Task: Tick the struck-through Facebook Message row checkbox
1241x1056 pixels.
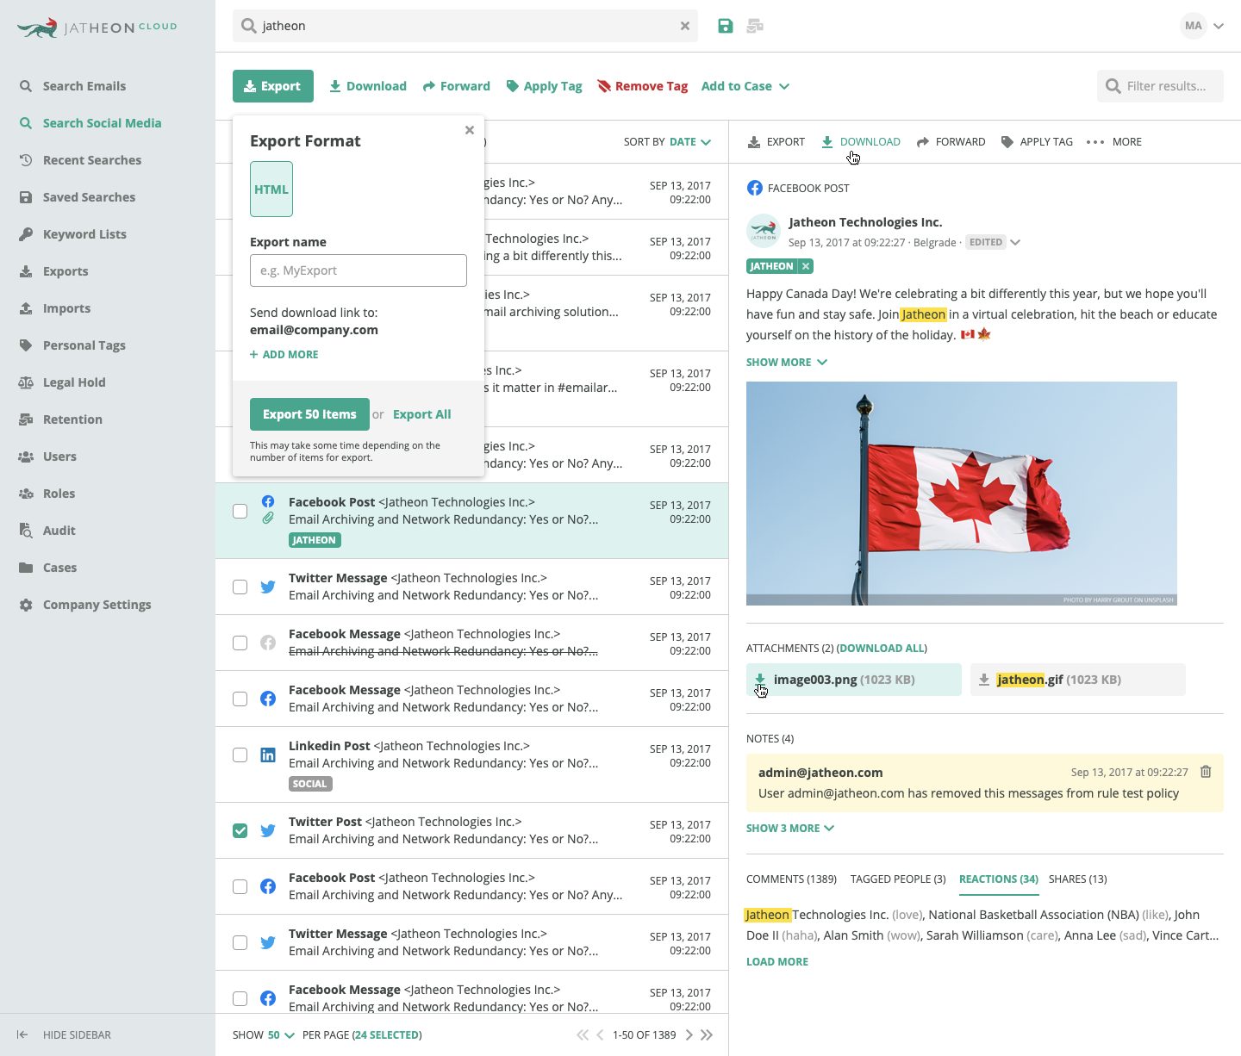Action: [240, 643]
